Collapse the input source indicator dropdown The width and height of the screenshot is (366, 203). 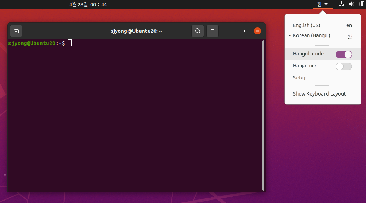(x=322, y=4)
